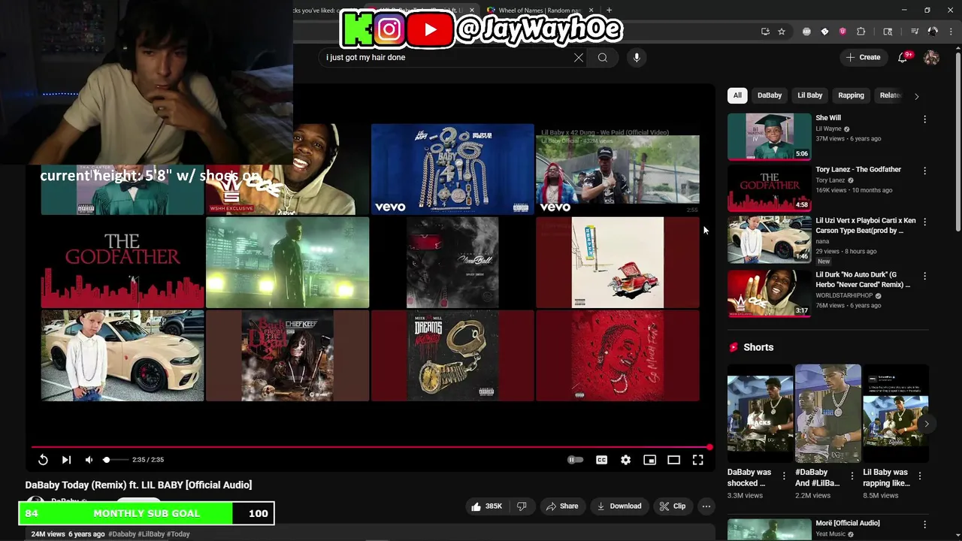Clear the YouTube search box text
Screen dimensions: 962x541
click(x=579, y=58)
